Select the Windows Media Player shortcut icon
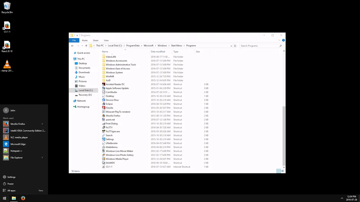360x202 pixels. pyautogui.click(x=103, y=159)
